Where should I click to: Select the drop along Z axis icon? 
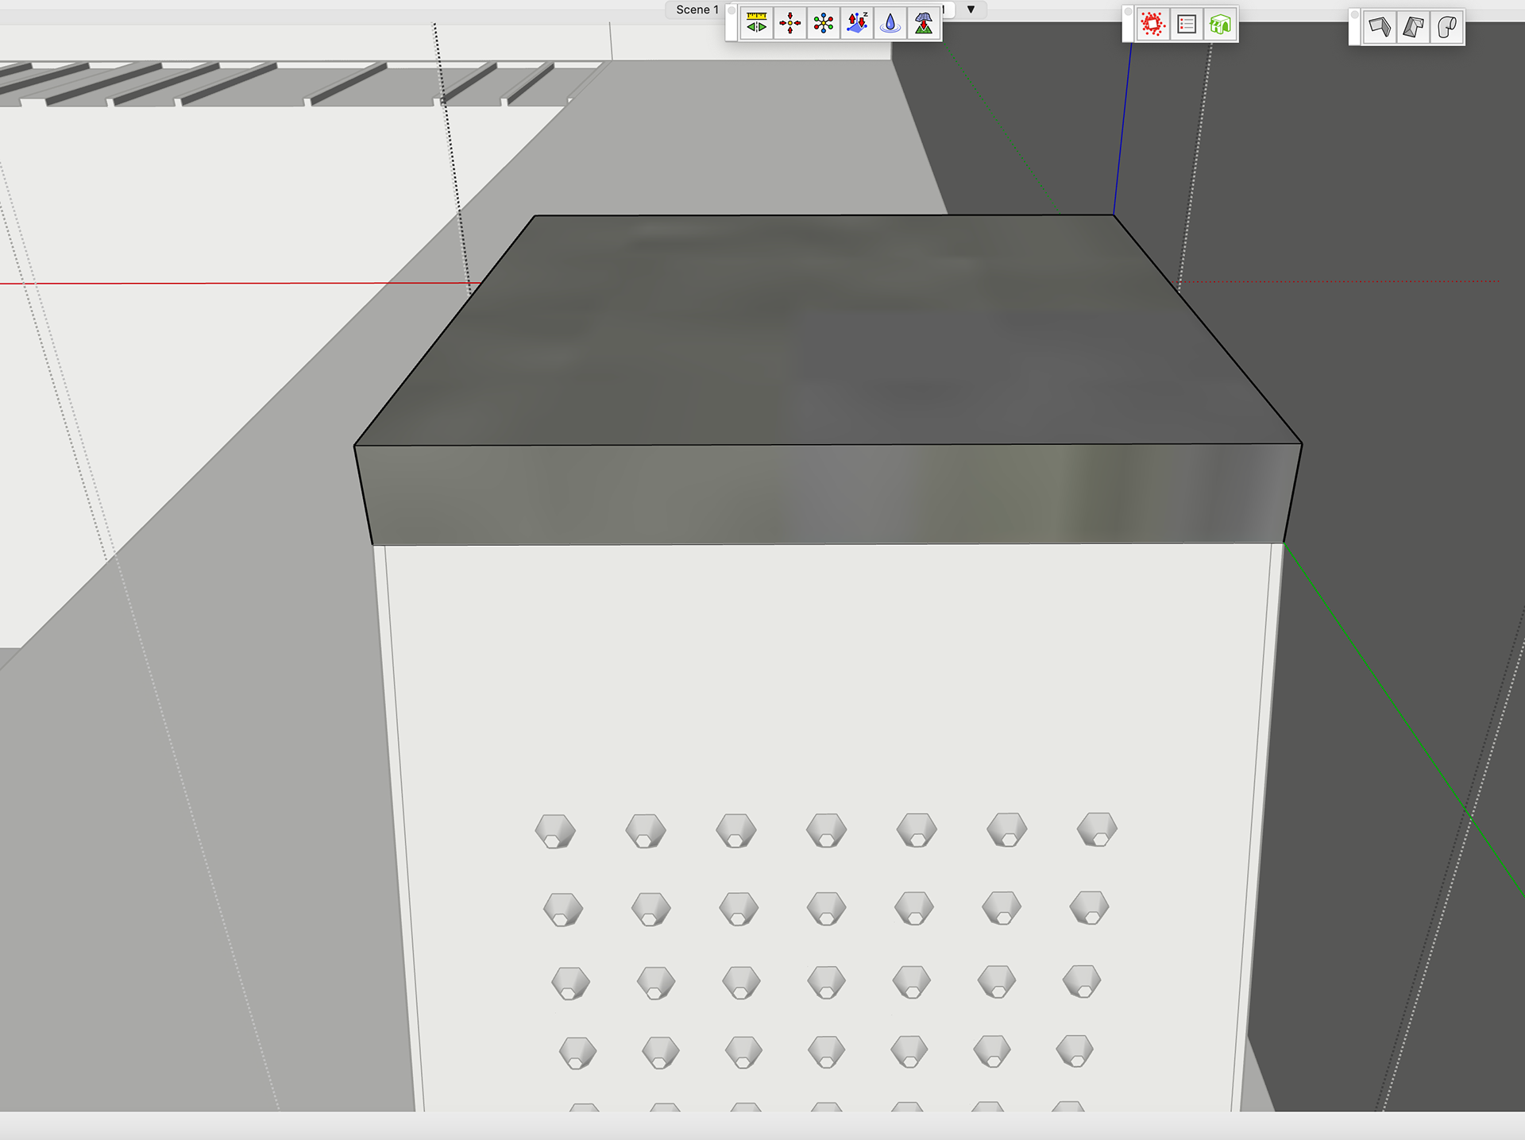tap(857, 24)
